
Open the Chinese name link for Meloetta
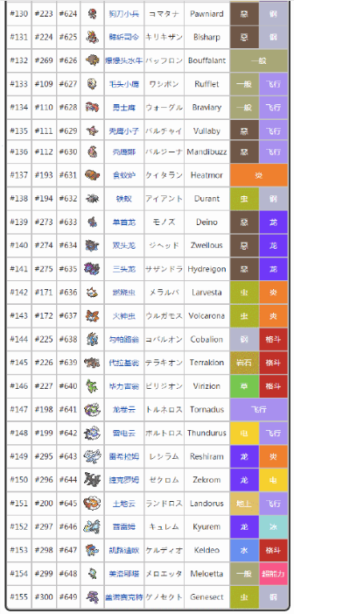[x=124, y=574]
